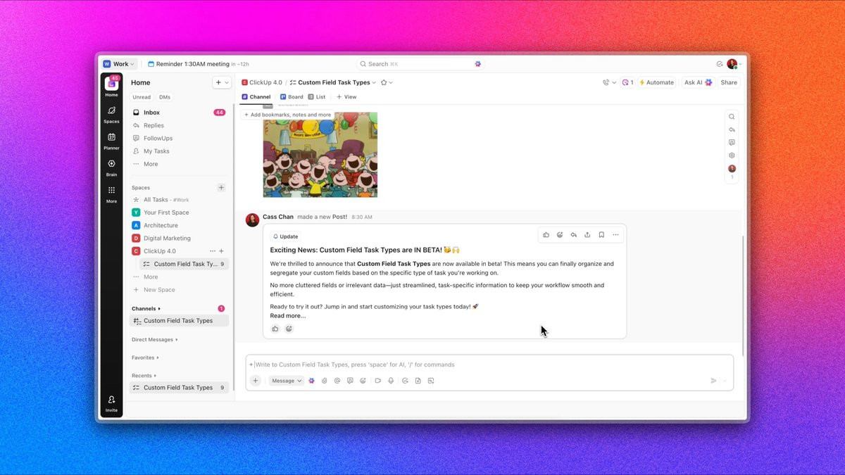The height and width of the screenshot is (475, 845).
Task: Click the Ask AI button
Action: click(698, 82)
